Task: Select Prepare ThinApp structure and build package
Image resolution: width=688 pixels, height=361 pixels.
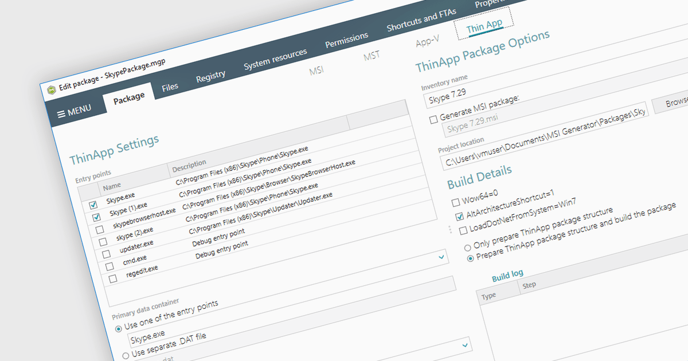Action: point(471,258)
